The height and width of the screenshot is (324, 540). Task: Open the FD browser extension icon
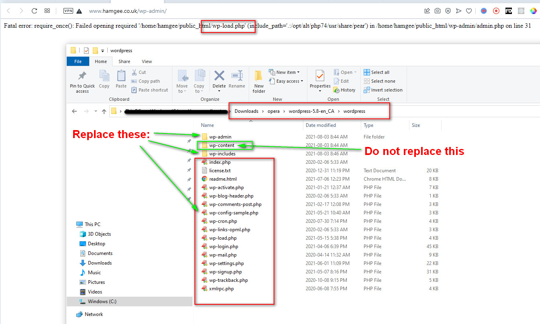(x=509, y=11)
